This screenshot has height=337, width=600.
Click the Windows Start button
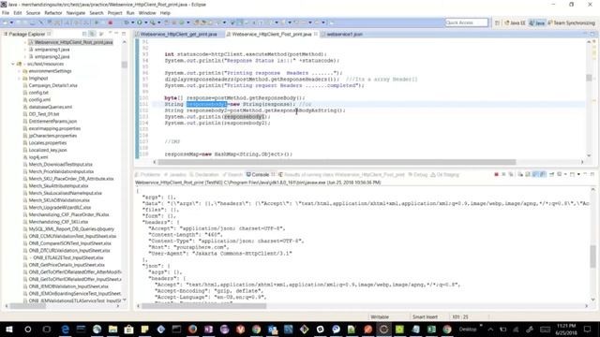(8, 329)
